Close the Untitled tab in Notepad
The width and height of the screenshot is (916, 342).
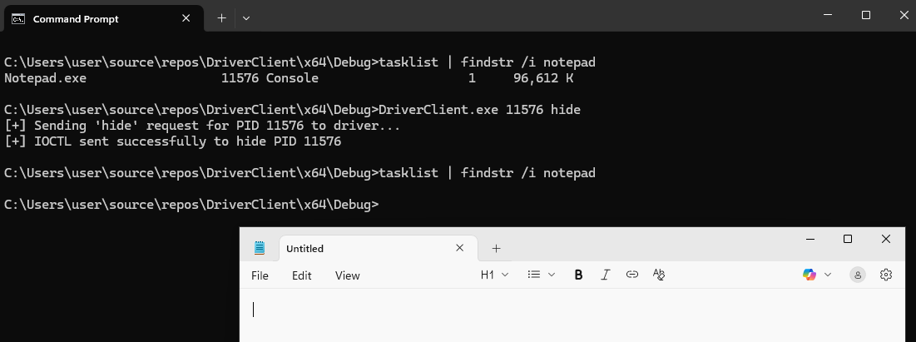tap(460, 248)
